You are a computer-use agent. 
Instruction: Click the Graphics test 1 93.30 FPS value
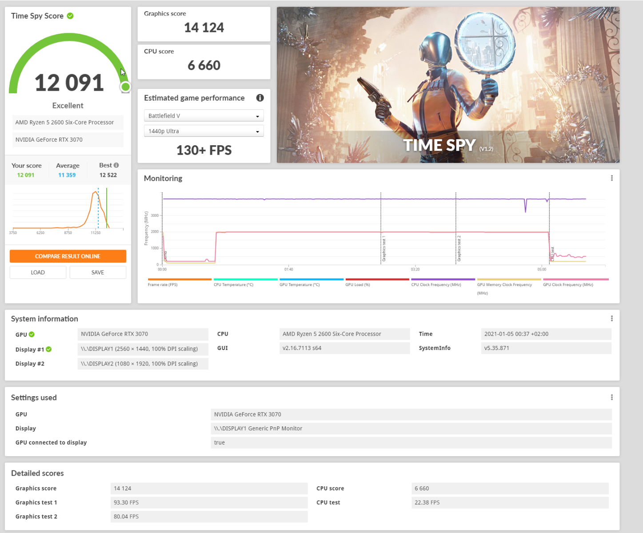tap(209, 502)
